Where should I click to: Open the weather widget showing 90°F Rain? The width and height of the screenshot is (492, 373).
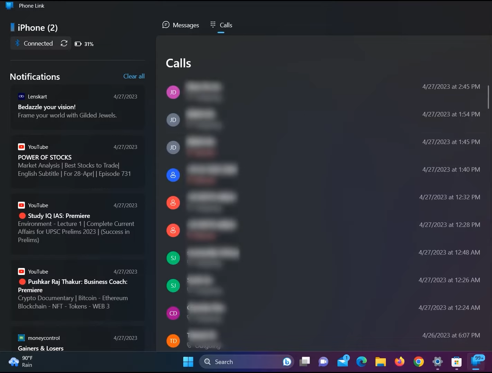coord(21,362)
